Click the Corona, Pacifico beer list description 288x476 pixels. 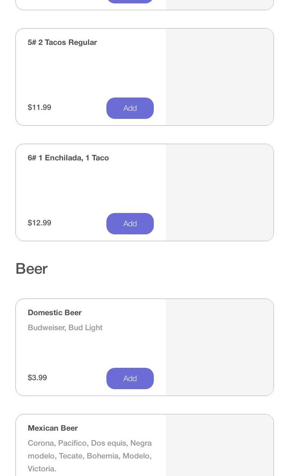tap(90, 455)
